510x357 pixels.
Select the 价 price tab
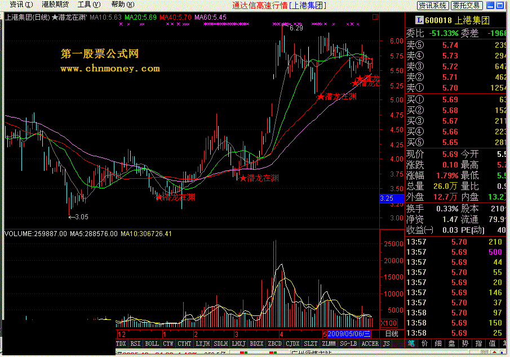pyautogui.click(x=424, y=344)
